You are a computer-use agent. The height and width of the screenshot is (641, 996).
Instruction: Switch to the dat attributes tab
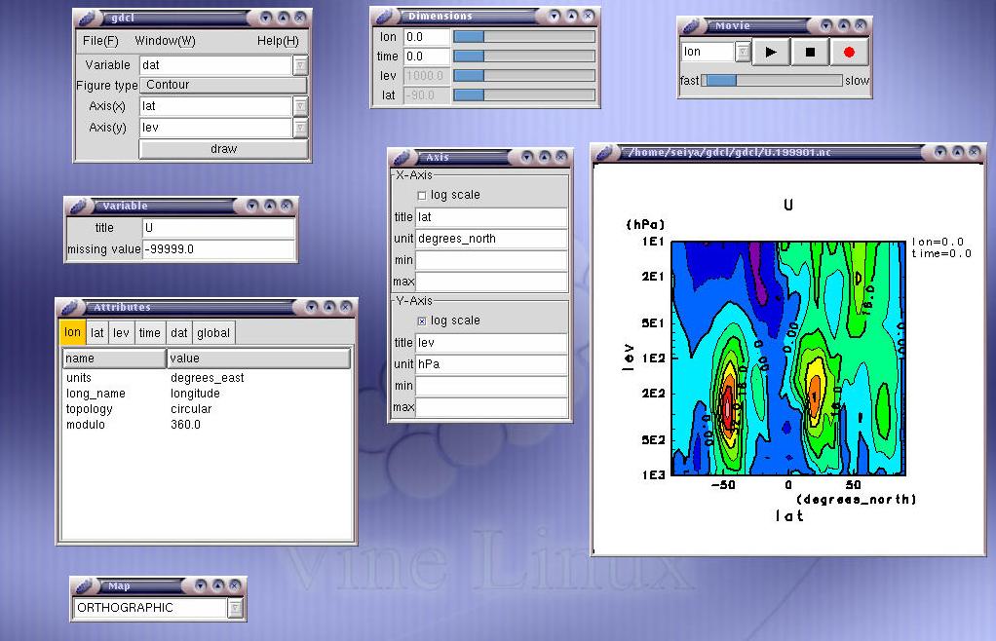pyautogui.click(x=179, y=333)
